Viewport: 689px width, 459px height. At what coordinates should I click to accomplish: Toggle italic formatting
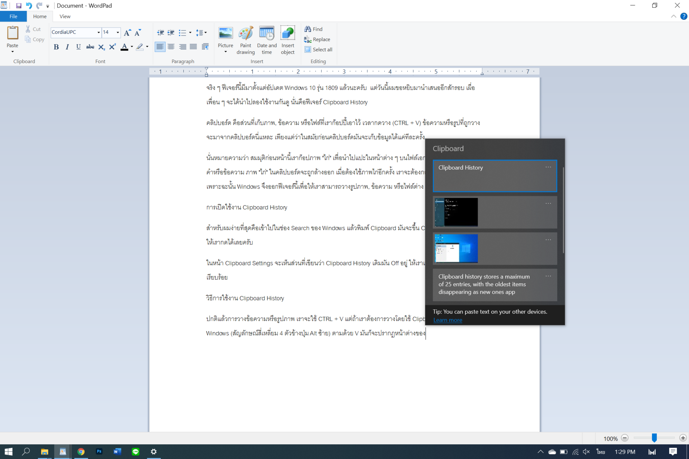[x=67, y=47]
